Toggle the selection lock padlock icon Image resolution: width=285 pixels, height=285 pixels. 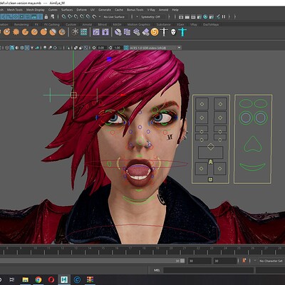[x=46, y=16]
